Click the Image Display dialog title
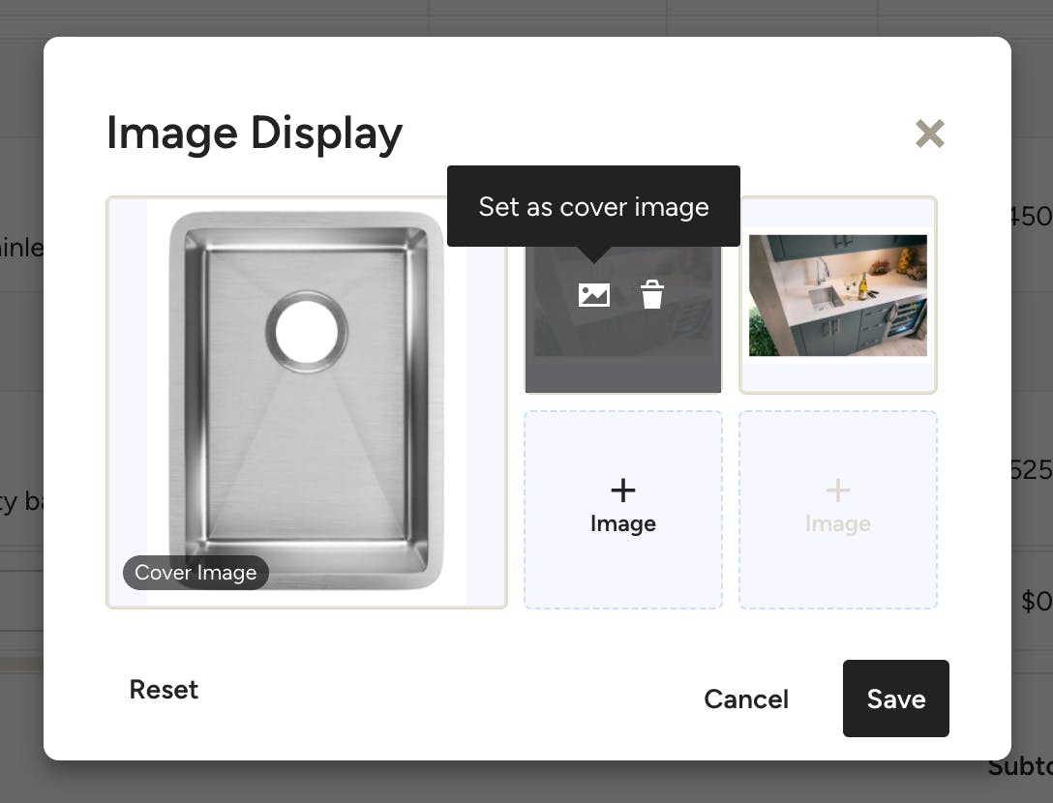The width and height of the screenshot is (1053, 803). coord(255,133)
